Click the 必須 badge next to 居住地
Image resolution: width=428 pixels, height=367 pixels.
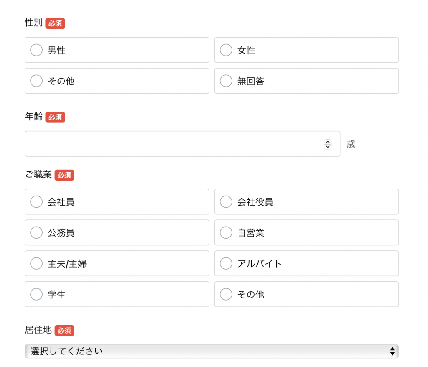[64, 331]
